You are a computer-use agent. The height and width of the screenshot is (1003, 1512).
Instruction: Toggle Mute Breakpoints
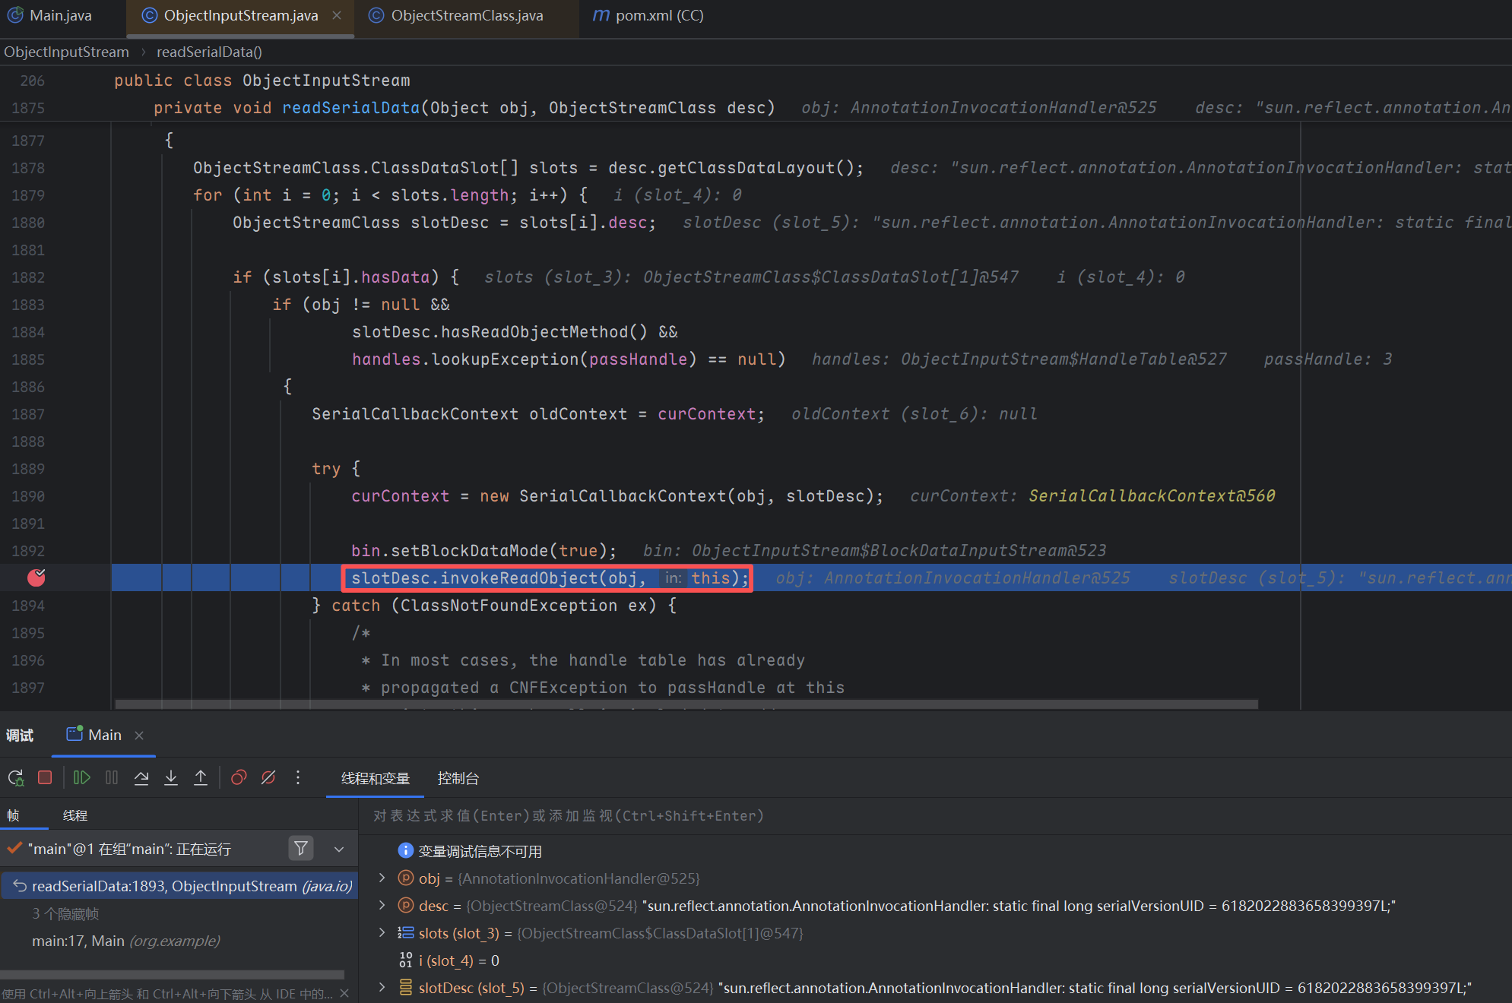[268, 777]
